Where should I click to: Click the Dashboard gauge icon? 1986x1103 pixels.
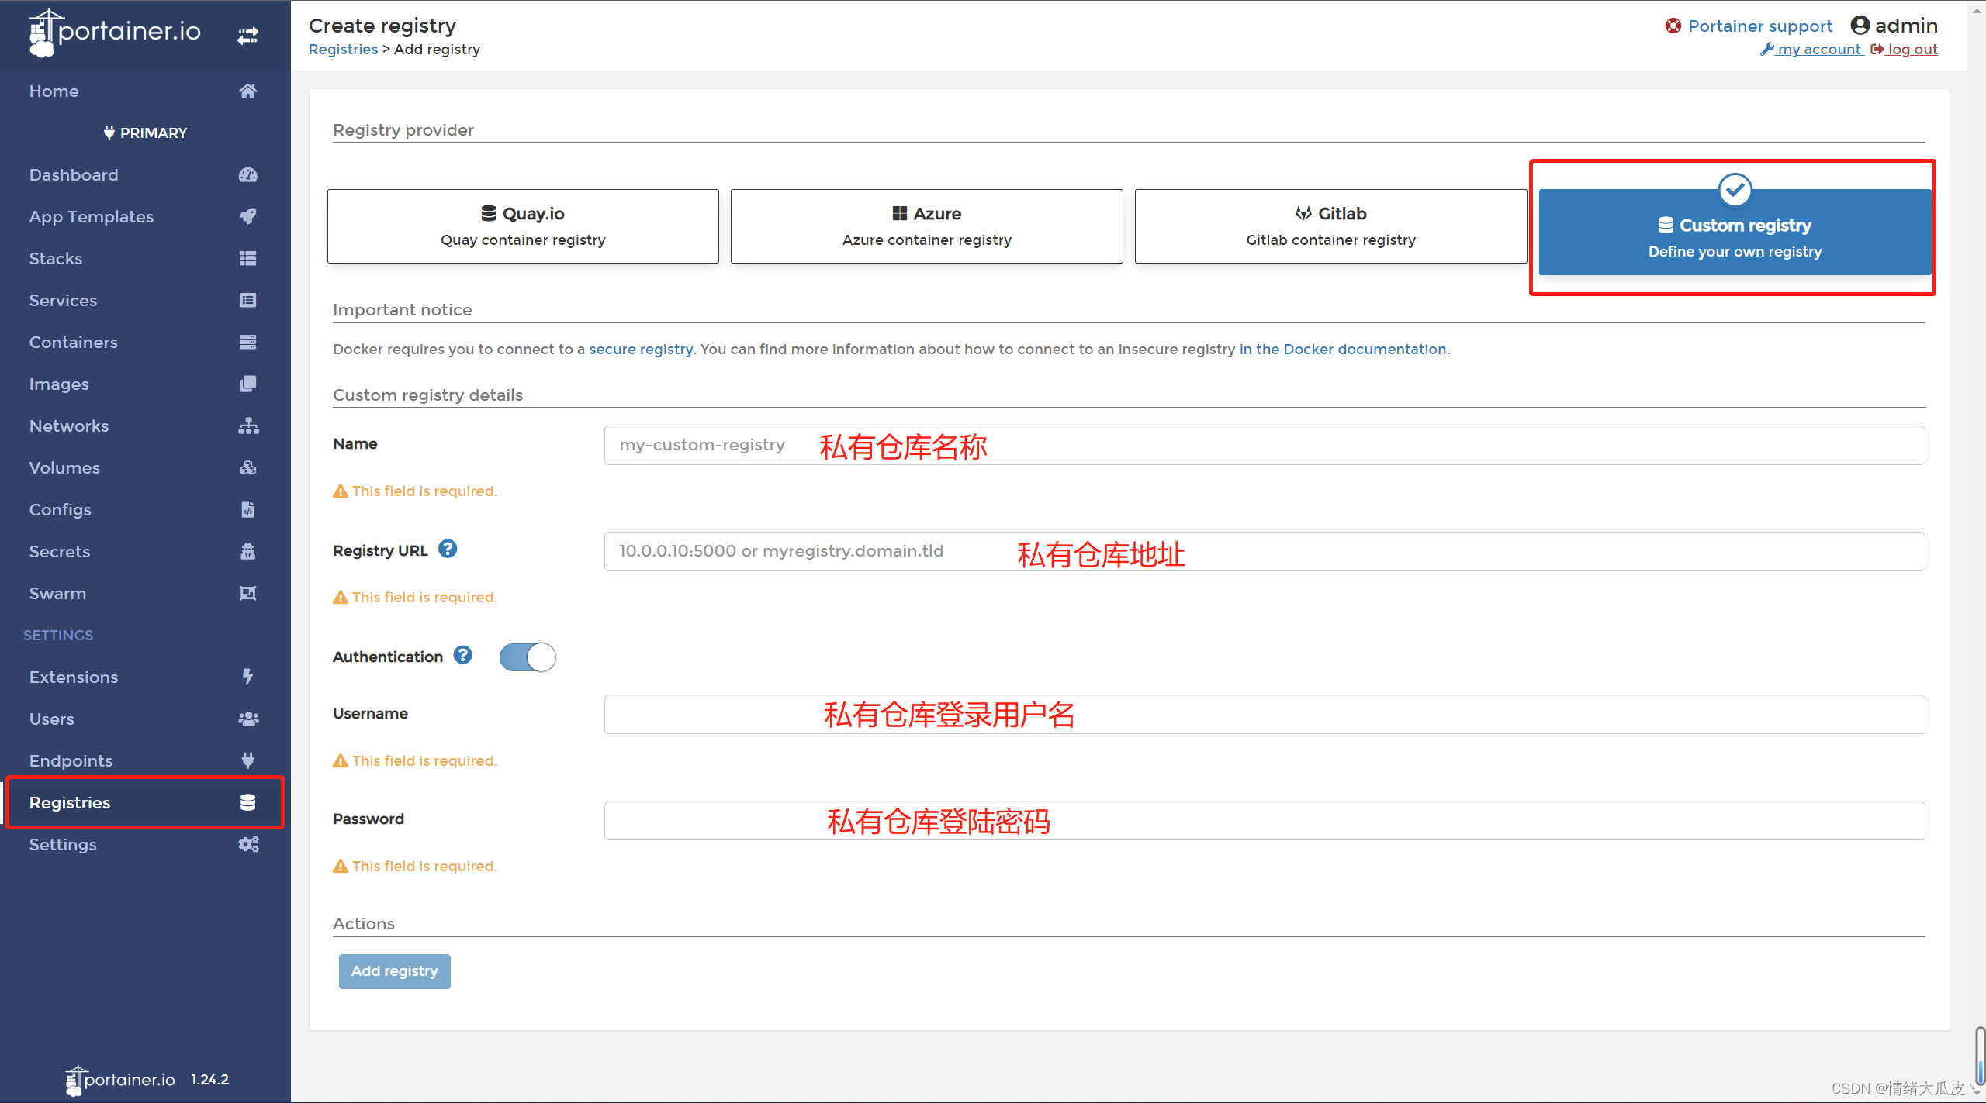(x=247, y=174)
